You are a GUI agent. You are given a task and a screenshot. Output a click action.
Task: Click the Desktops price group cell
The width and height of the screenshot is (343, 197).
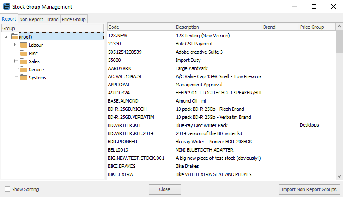coord(309,125)
